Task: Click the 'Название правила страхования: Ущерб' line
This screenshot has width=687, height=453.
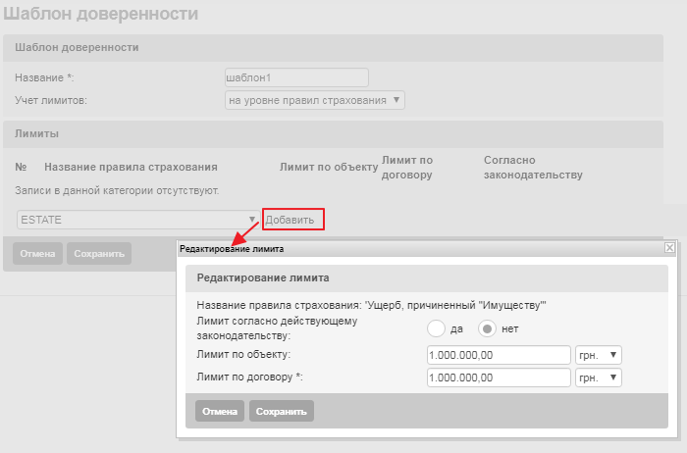Action: (371, 306)
